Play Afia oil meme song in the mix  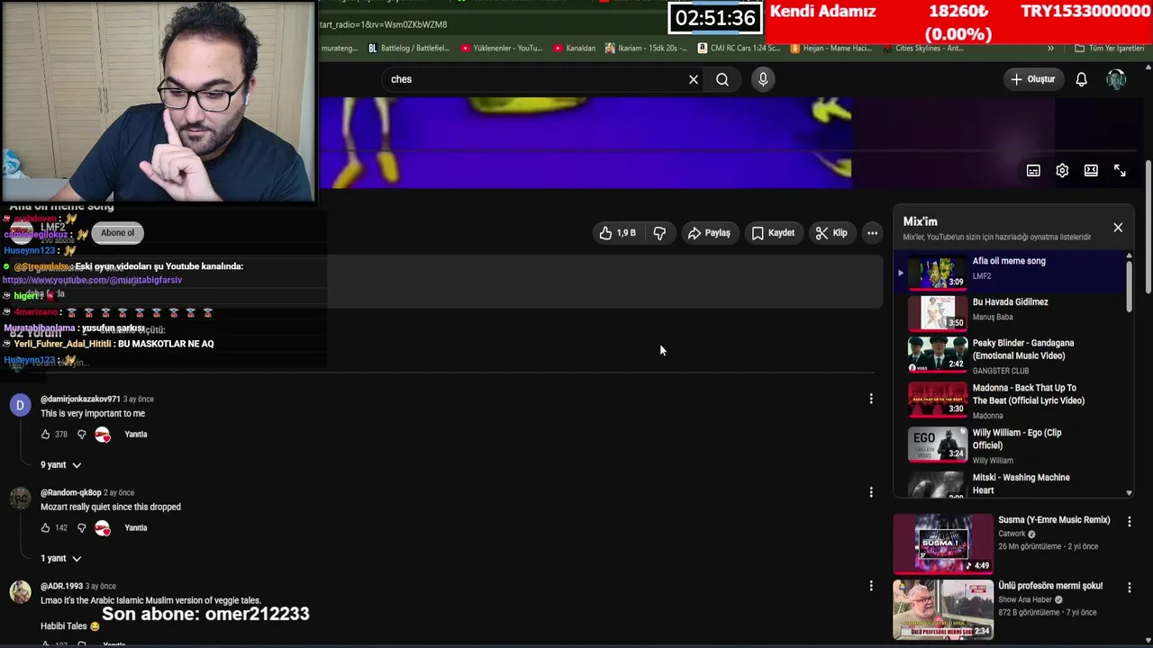tap(1009, 271)
